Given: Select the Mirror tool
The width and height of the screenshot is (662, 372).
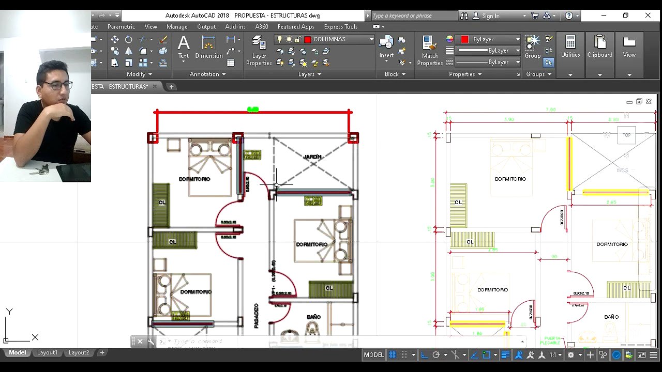Looking at the screenshot, I should (x=129, y=51).
